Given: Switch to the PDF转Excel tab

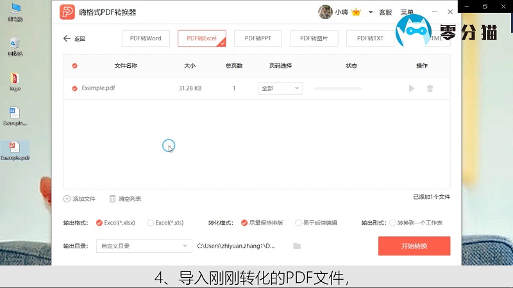Looking at the screenshot, I should click(x=202, y=38).
